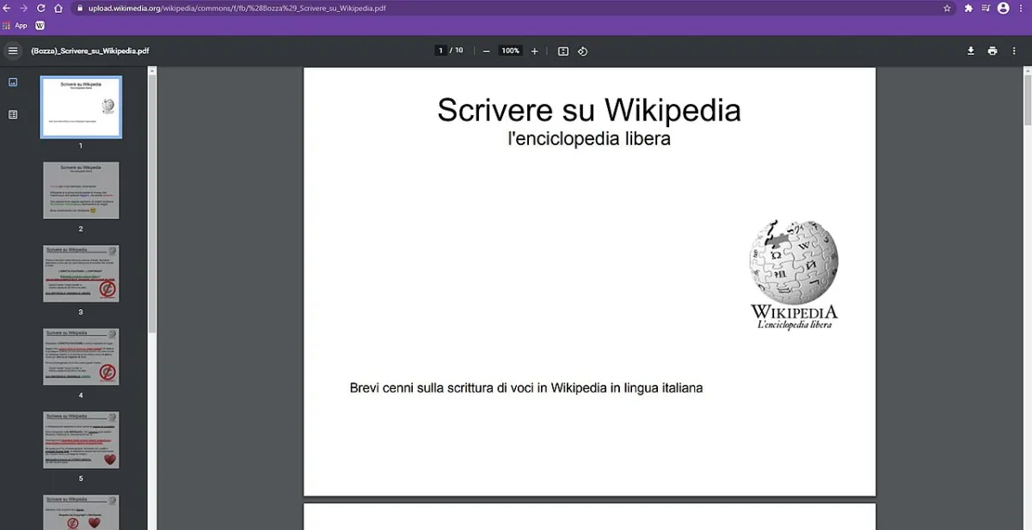
Task: Click the fit to page icon
Action: point(563,51)
